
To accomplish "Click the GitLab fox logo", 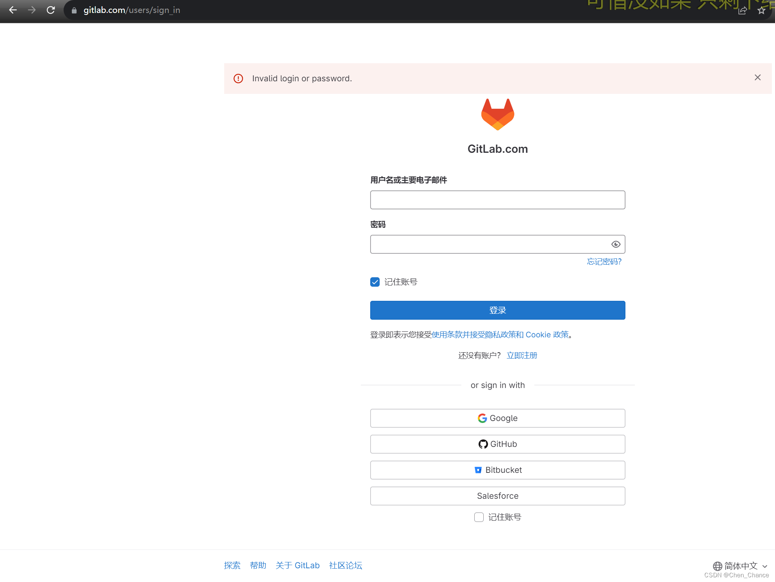I will coord(498,114).
